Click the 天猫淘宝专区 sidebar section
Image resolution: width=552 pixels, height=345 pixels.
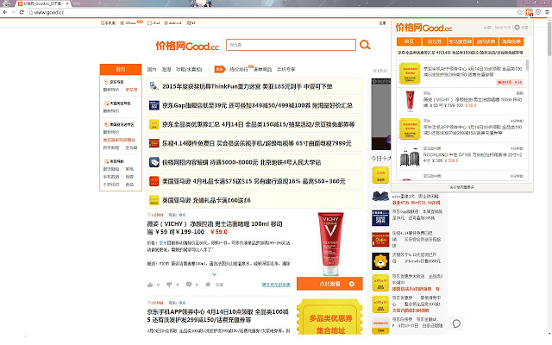[117, 103]
